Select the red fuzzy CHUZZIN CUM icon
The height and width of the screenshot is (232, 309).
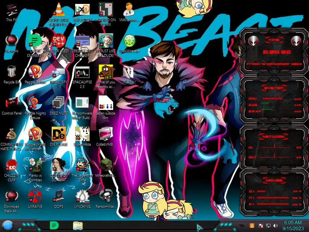click(12, 170)
